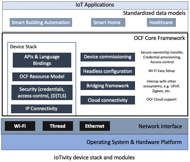Click the Network interface label

click(161, 126)
